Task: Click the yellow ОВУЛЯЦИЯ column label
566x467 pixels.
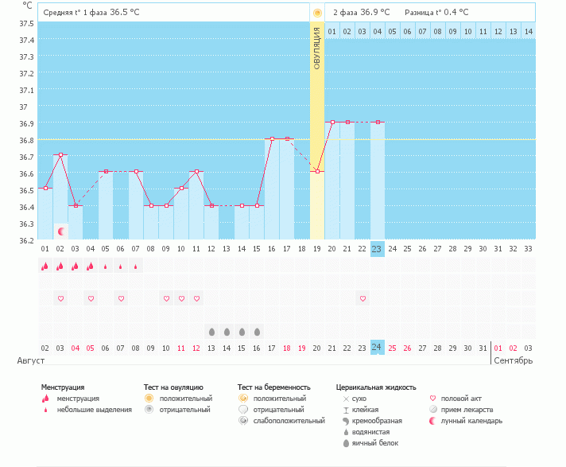Action: [317, 49]
